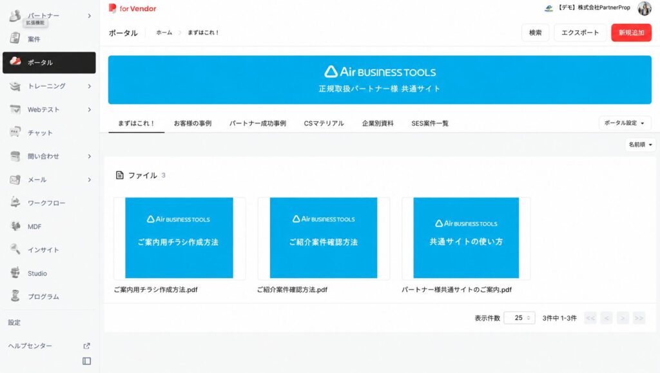Click the まずはこれ！ breadcrumb text
This screenshot has height=373, width=660.
pyautogui.click(x=203, y=32)
